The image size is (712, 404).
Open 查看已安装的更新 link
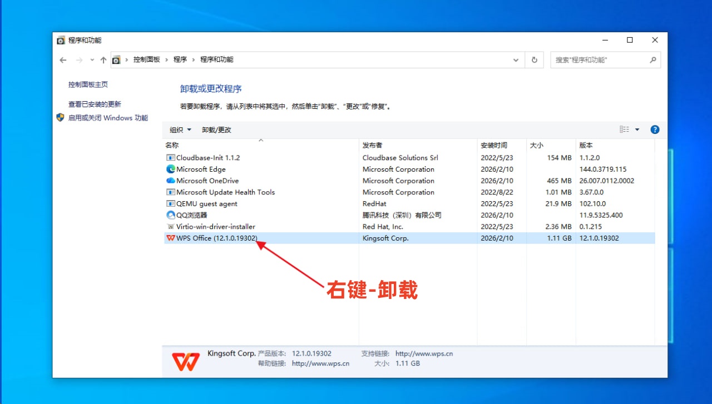coord(95,104)
